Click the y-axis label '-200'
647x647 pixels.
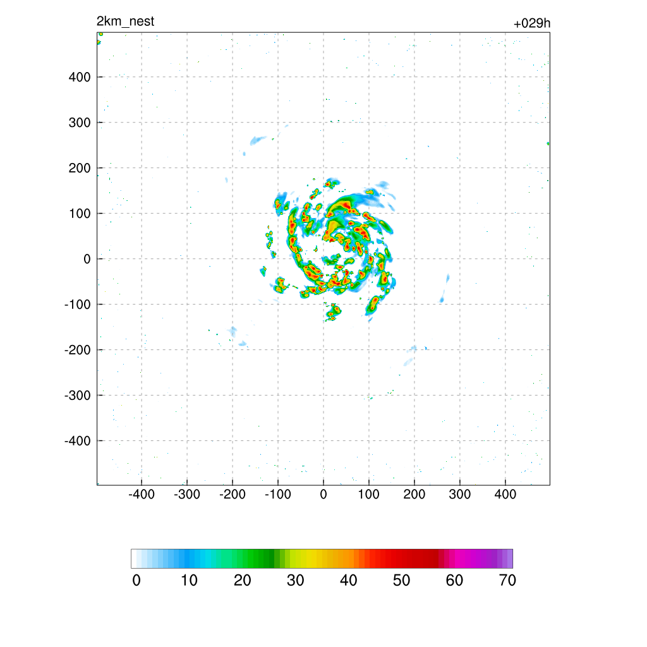78,350
